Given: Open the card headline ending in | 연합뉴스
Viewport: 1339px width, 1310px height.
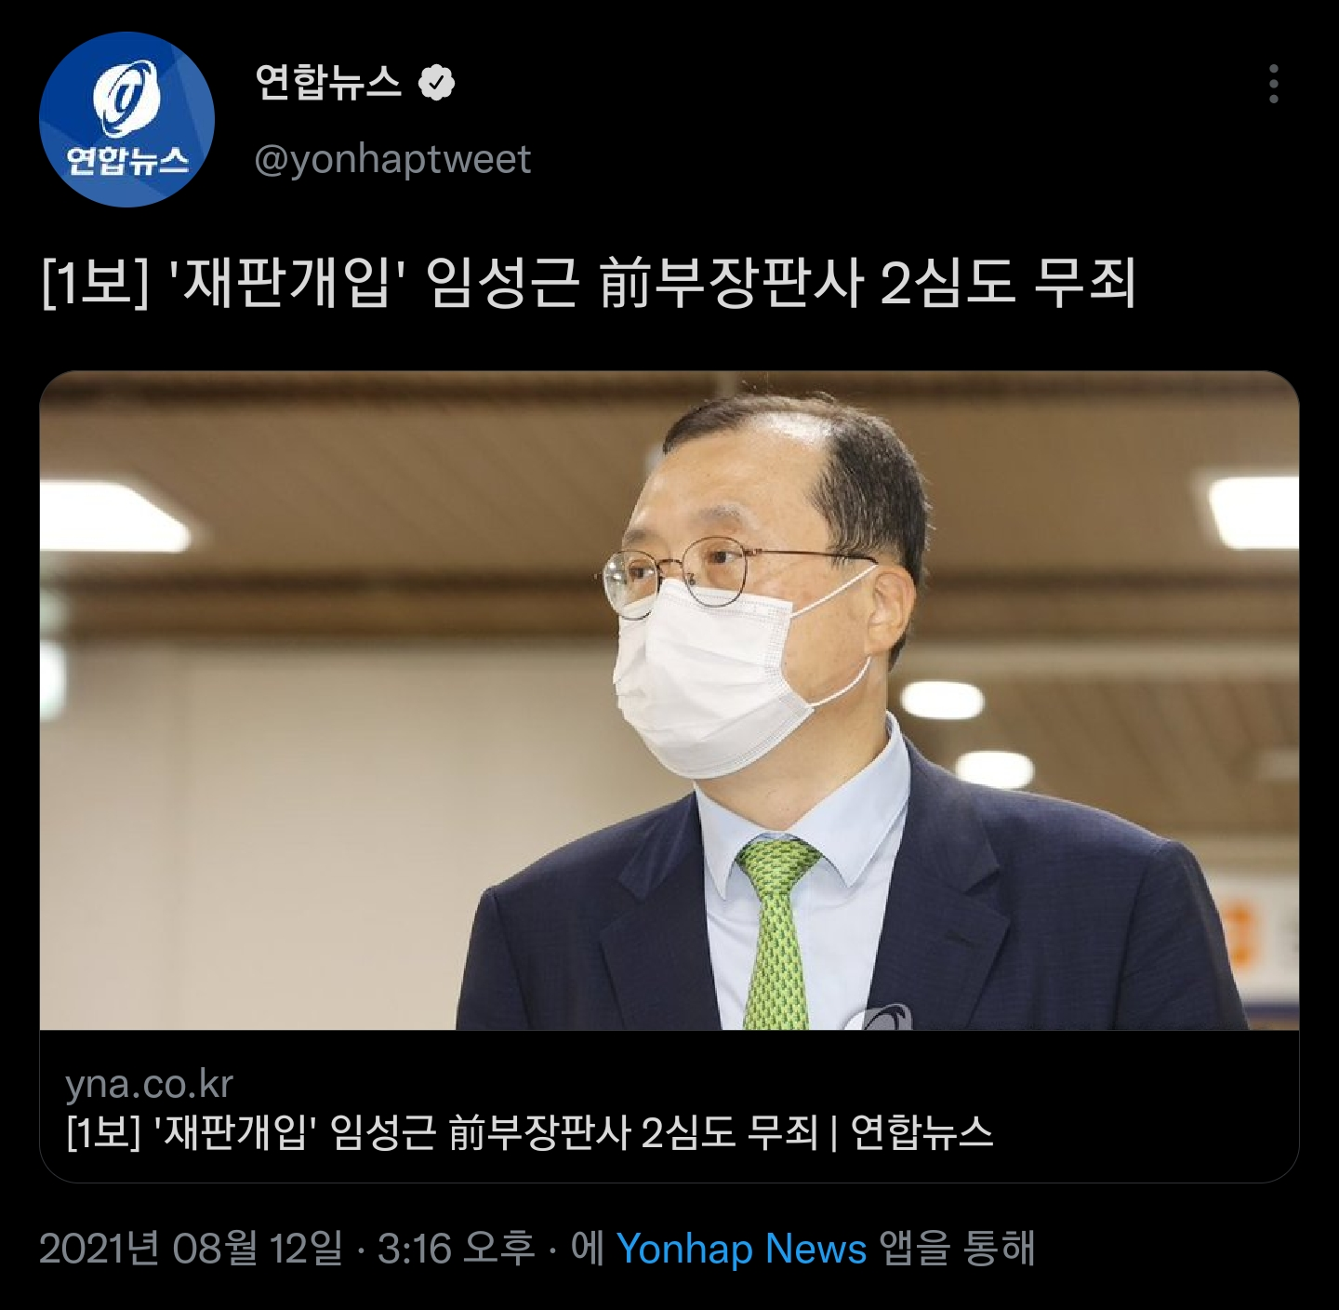Looking at the screenshot, I should coord(529,1132).
